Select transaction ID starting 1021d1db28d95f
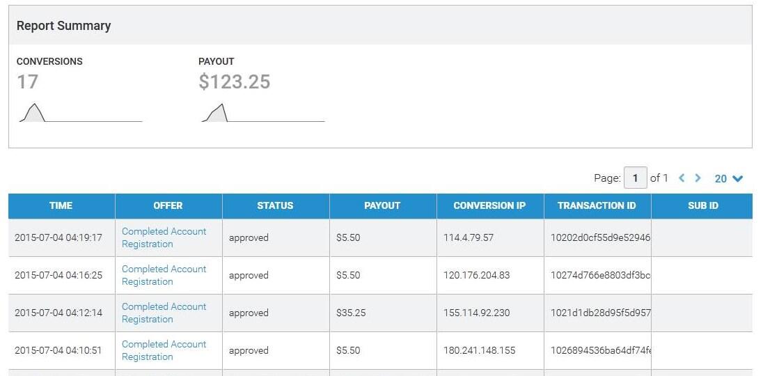The width and height of the screenshot is (763, 376). (x=601, y=313)
